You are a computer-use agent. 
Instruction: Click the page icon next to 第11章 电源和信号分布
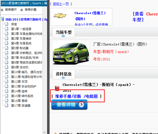tap(7, 77)
